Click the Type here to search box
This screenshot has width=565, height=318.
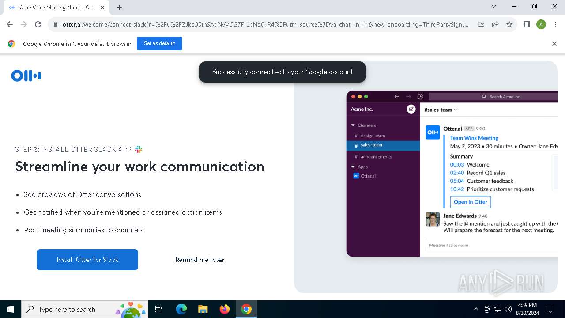point(84,309)
